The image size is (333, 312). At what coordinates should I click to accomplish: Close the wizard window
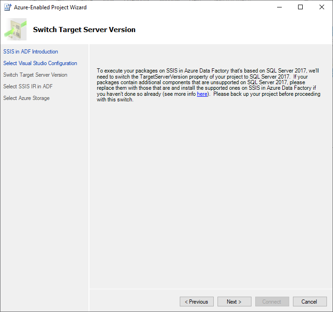coord(321,7)
